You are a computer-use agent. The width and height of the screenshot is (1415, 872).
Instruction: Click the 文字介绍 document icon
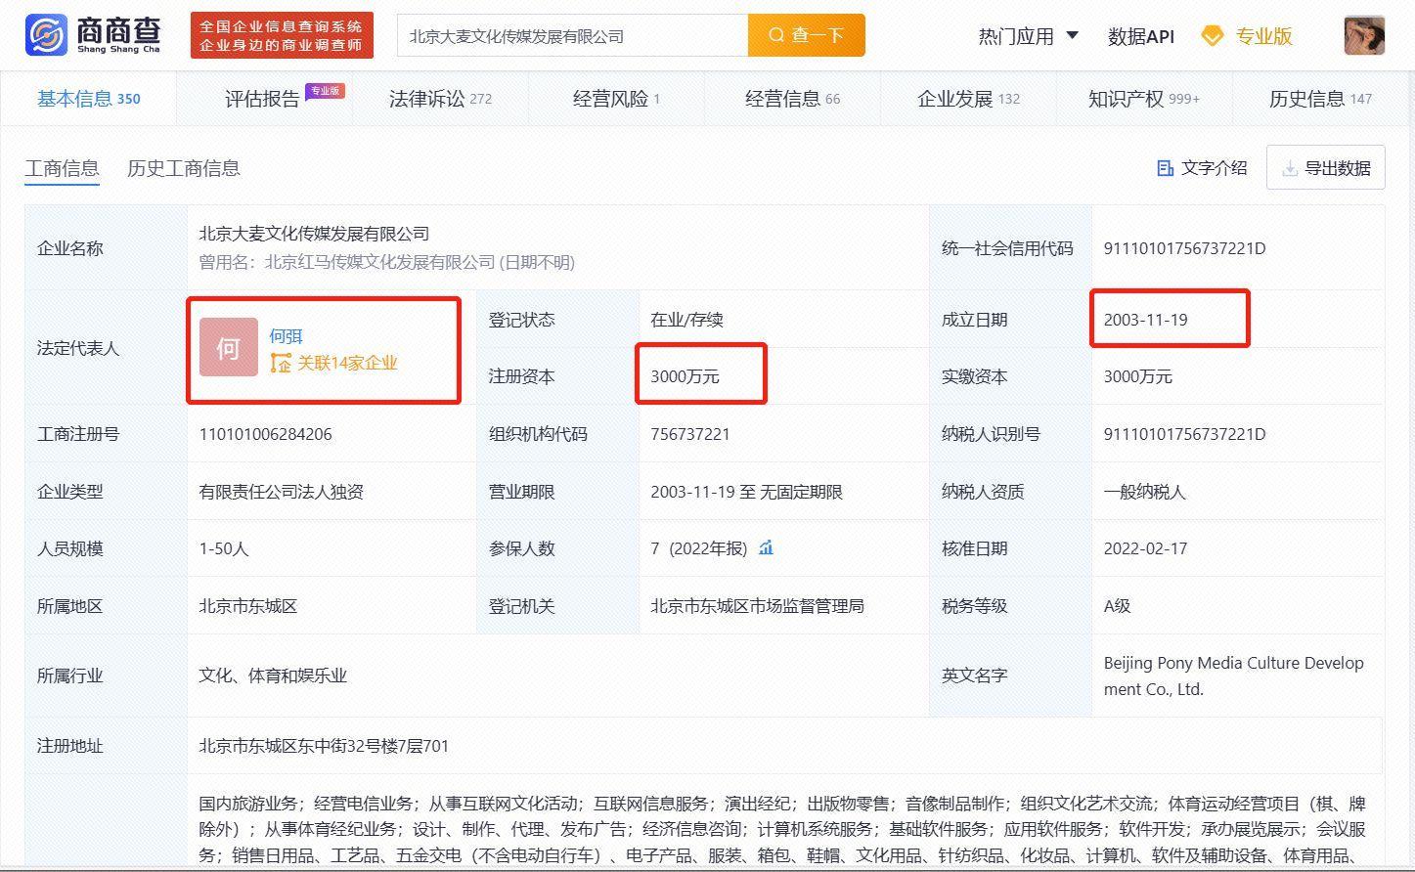tap(1165, 168)
